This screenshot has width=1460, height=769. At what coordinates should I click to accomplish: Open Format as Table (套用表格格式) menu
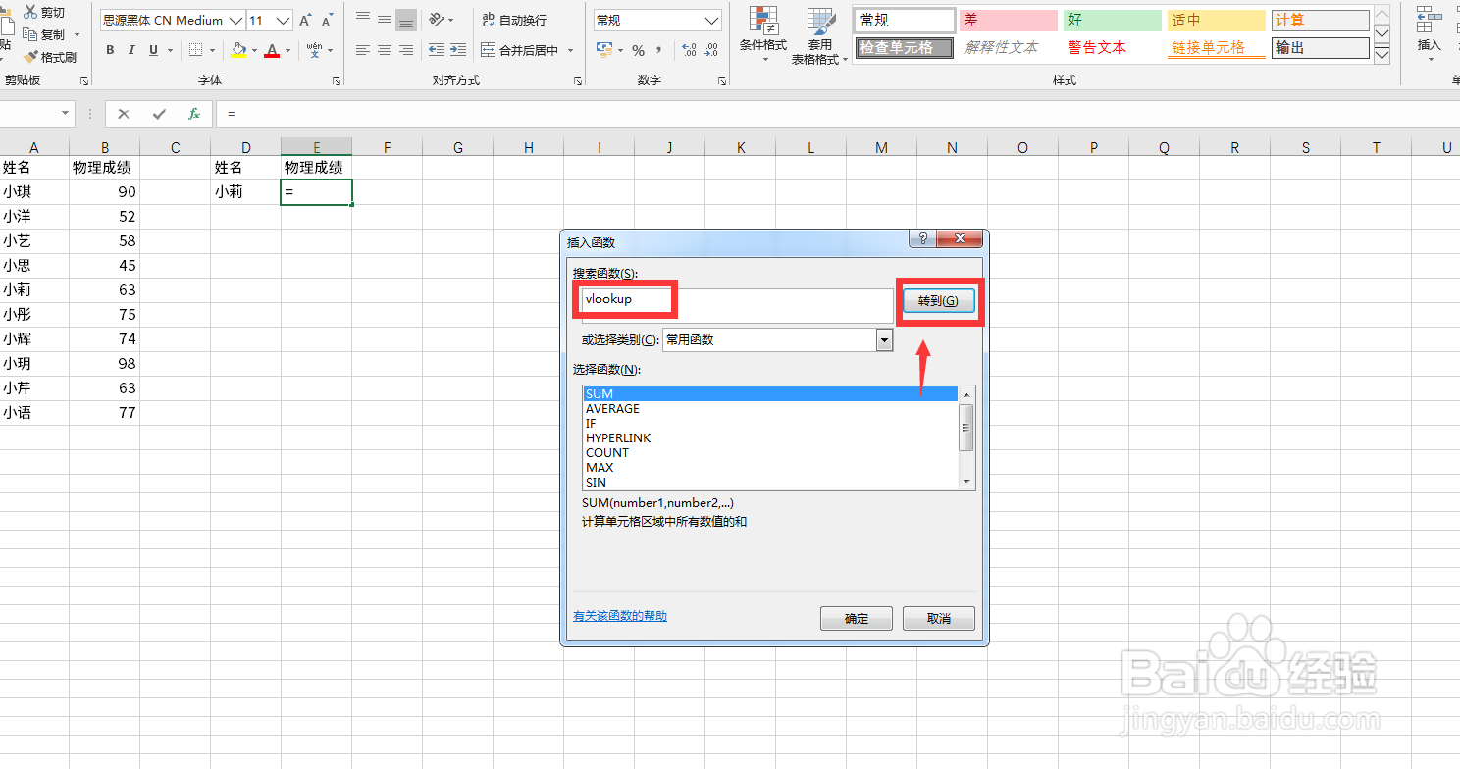coord(819,35)
